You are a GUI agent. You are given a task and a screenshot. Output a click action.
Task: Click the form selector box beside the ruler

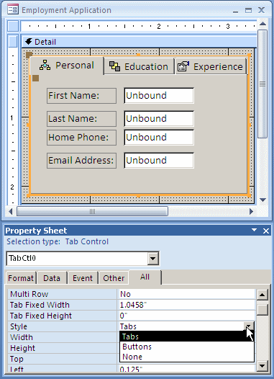click(12, 26)
